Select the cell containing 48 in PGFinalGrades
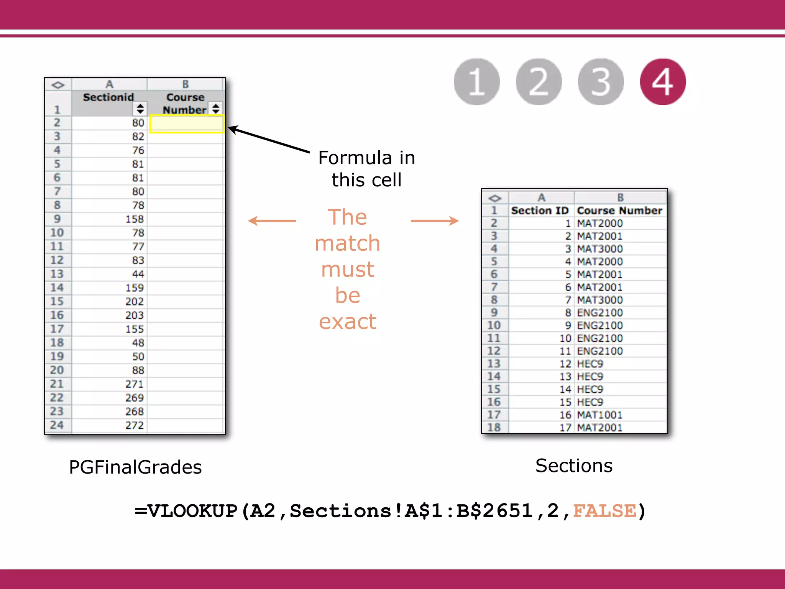Image resolution: width=785 pixels, height=589 pixels. (110, 343)
